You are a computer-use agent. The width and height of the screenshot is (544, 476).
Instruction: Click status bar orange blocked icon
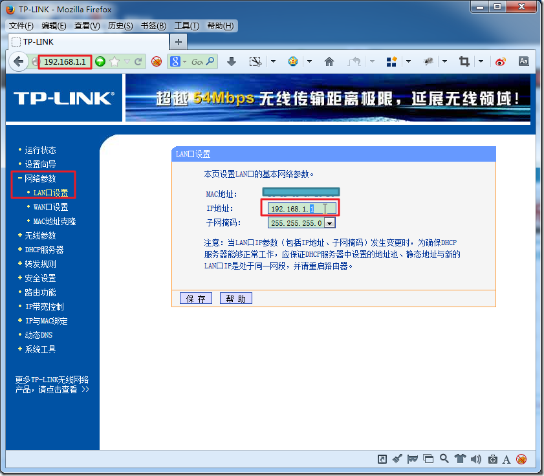[521, 459]
